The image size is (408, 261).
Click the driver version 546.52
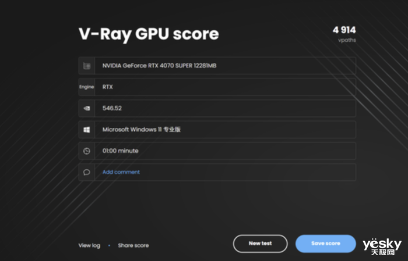pyautogui.click(x=112, y=108)
